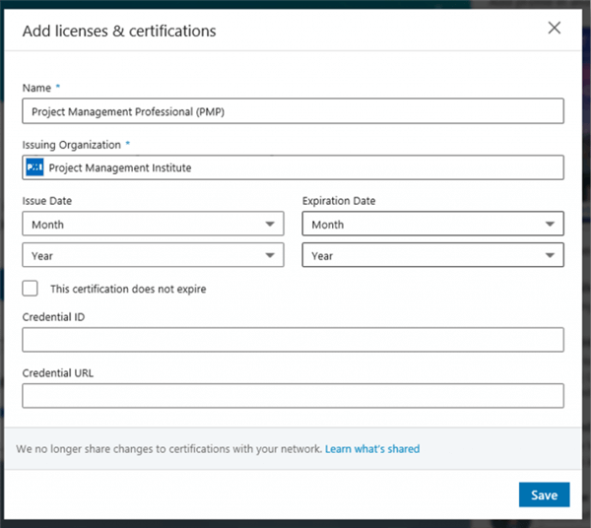Close the Add licenses & certifications dialog
Image resolution: width=591 pixels, height=528 pixels.
click(x=554, y=28)
